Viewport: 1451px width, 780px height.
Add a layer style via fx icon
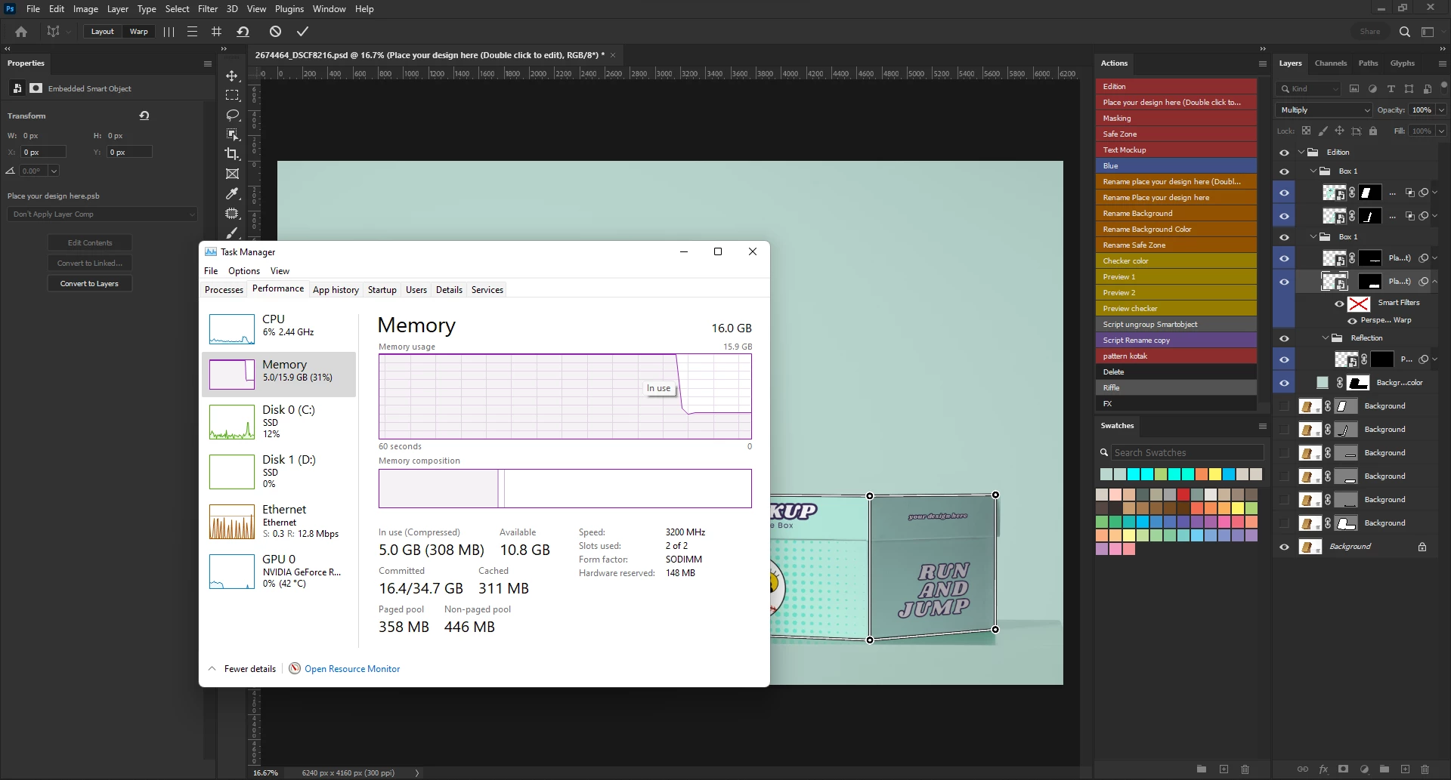(1323, 769)
